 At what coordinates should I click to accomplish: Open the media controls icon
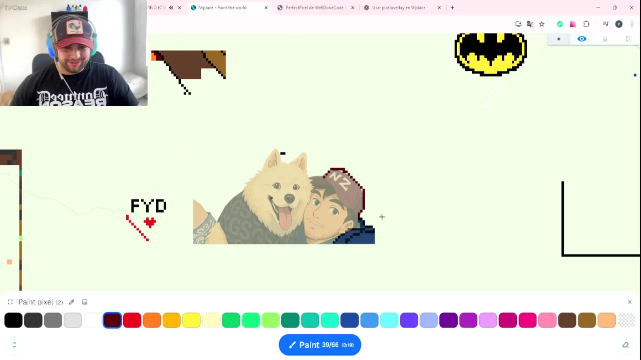click(605, 24)
